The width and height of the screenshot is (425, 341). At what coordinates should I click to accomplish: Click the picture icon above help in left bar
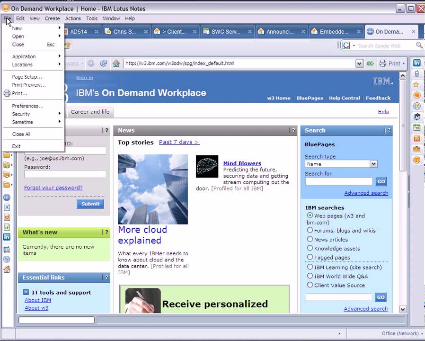click(7, 249)
